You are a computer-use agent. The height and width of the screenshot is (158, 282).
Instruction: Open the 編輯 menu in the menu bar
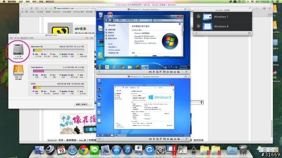(27, 1)
